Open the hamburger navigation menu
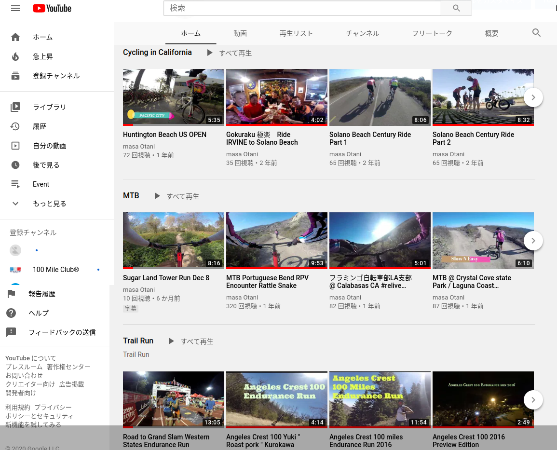Viewport: 557px width, 450px height. click(15, 8)
